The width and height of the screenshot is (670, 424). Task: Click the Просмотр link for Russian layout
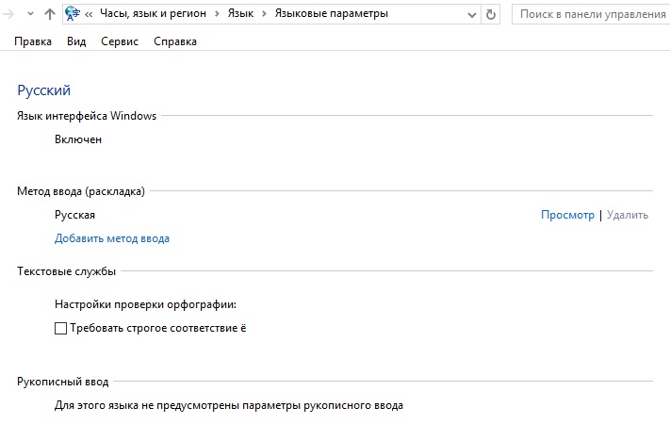click(x=567, y=215)
